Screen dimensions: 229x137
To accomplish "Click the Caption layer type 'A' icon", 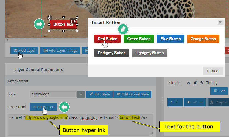I will [x=211, y=102].
